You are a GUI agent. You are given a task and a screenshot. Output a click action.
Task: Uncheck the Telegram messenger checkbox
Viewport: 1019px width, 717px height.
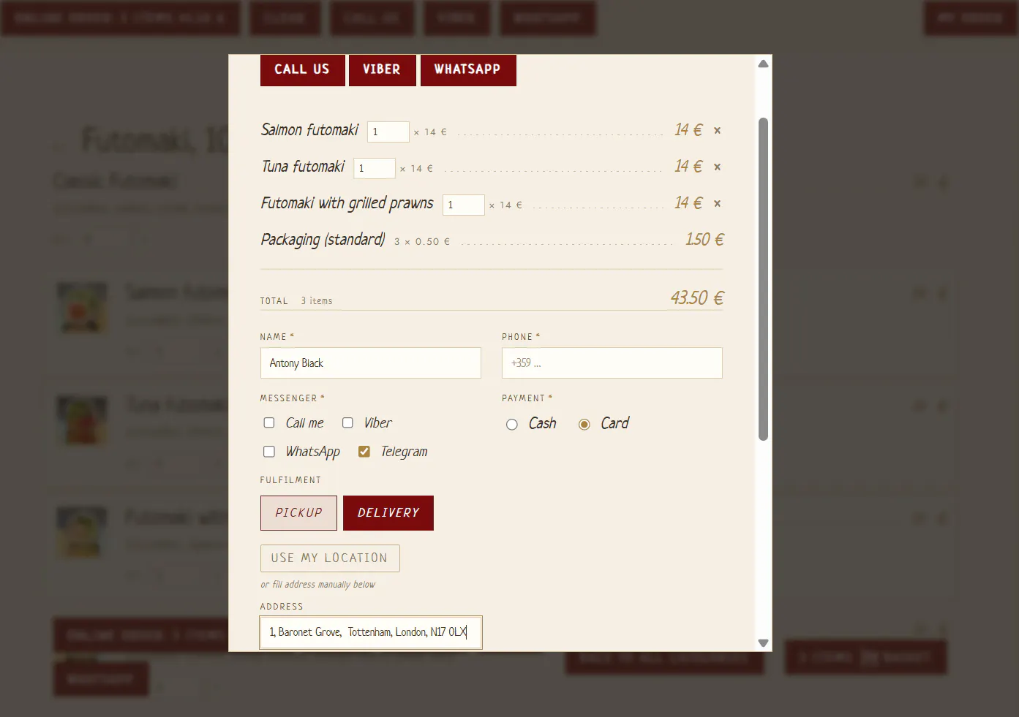[x=364, y=452]
